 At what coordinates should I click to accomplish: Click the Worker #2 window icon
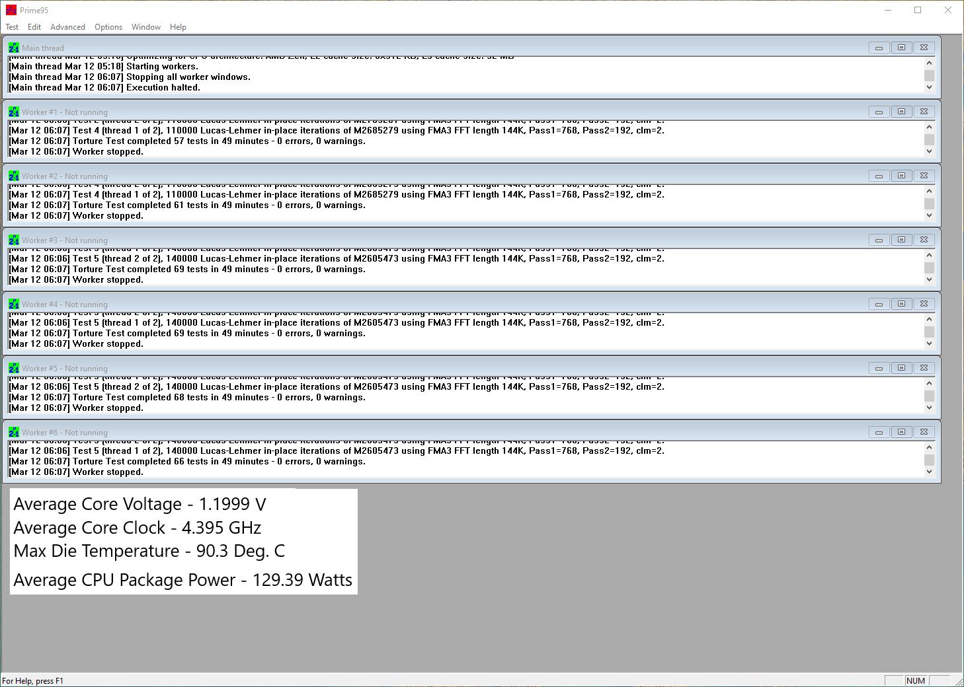tap(14, 176)
